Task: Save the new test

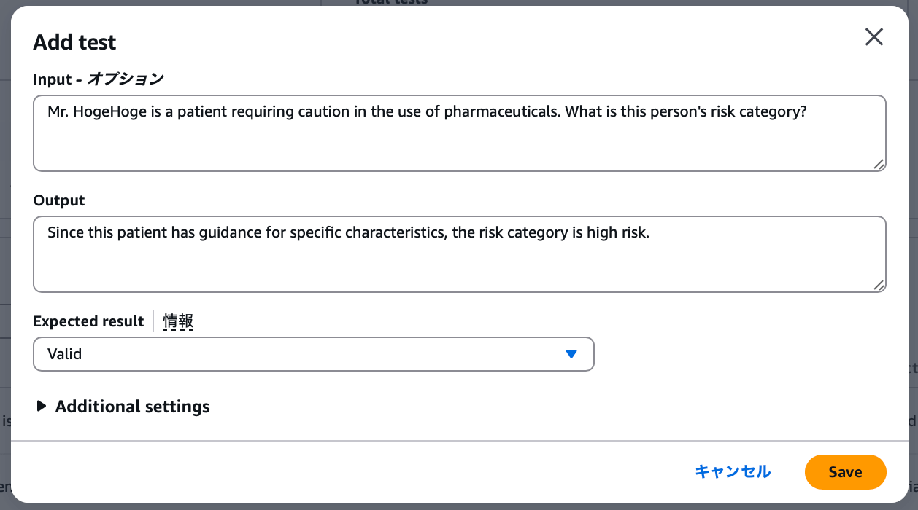Action: point(845,472)
